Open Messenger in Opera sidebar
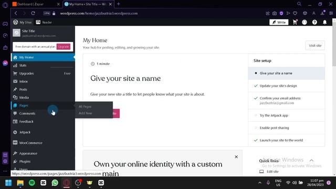The height and width of the screenshot is (189, 336). coord(5,63)
